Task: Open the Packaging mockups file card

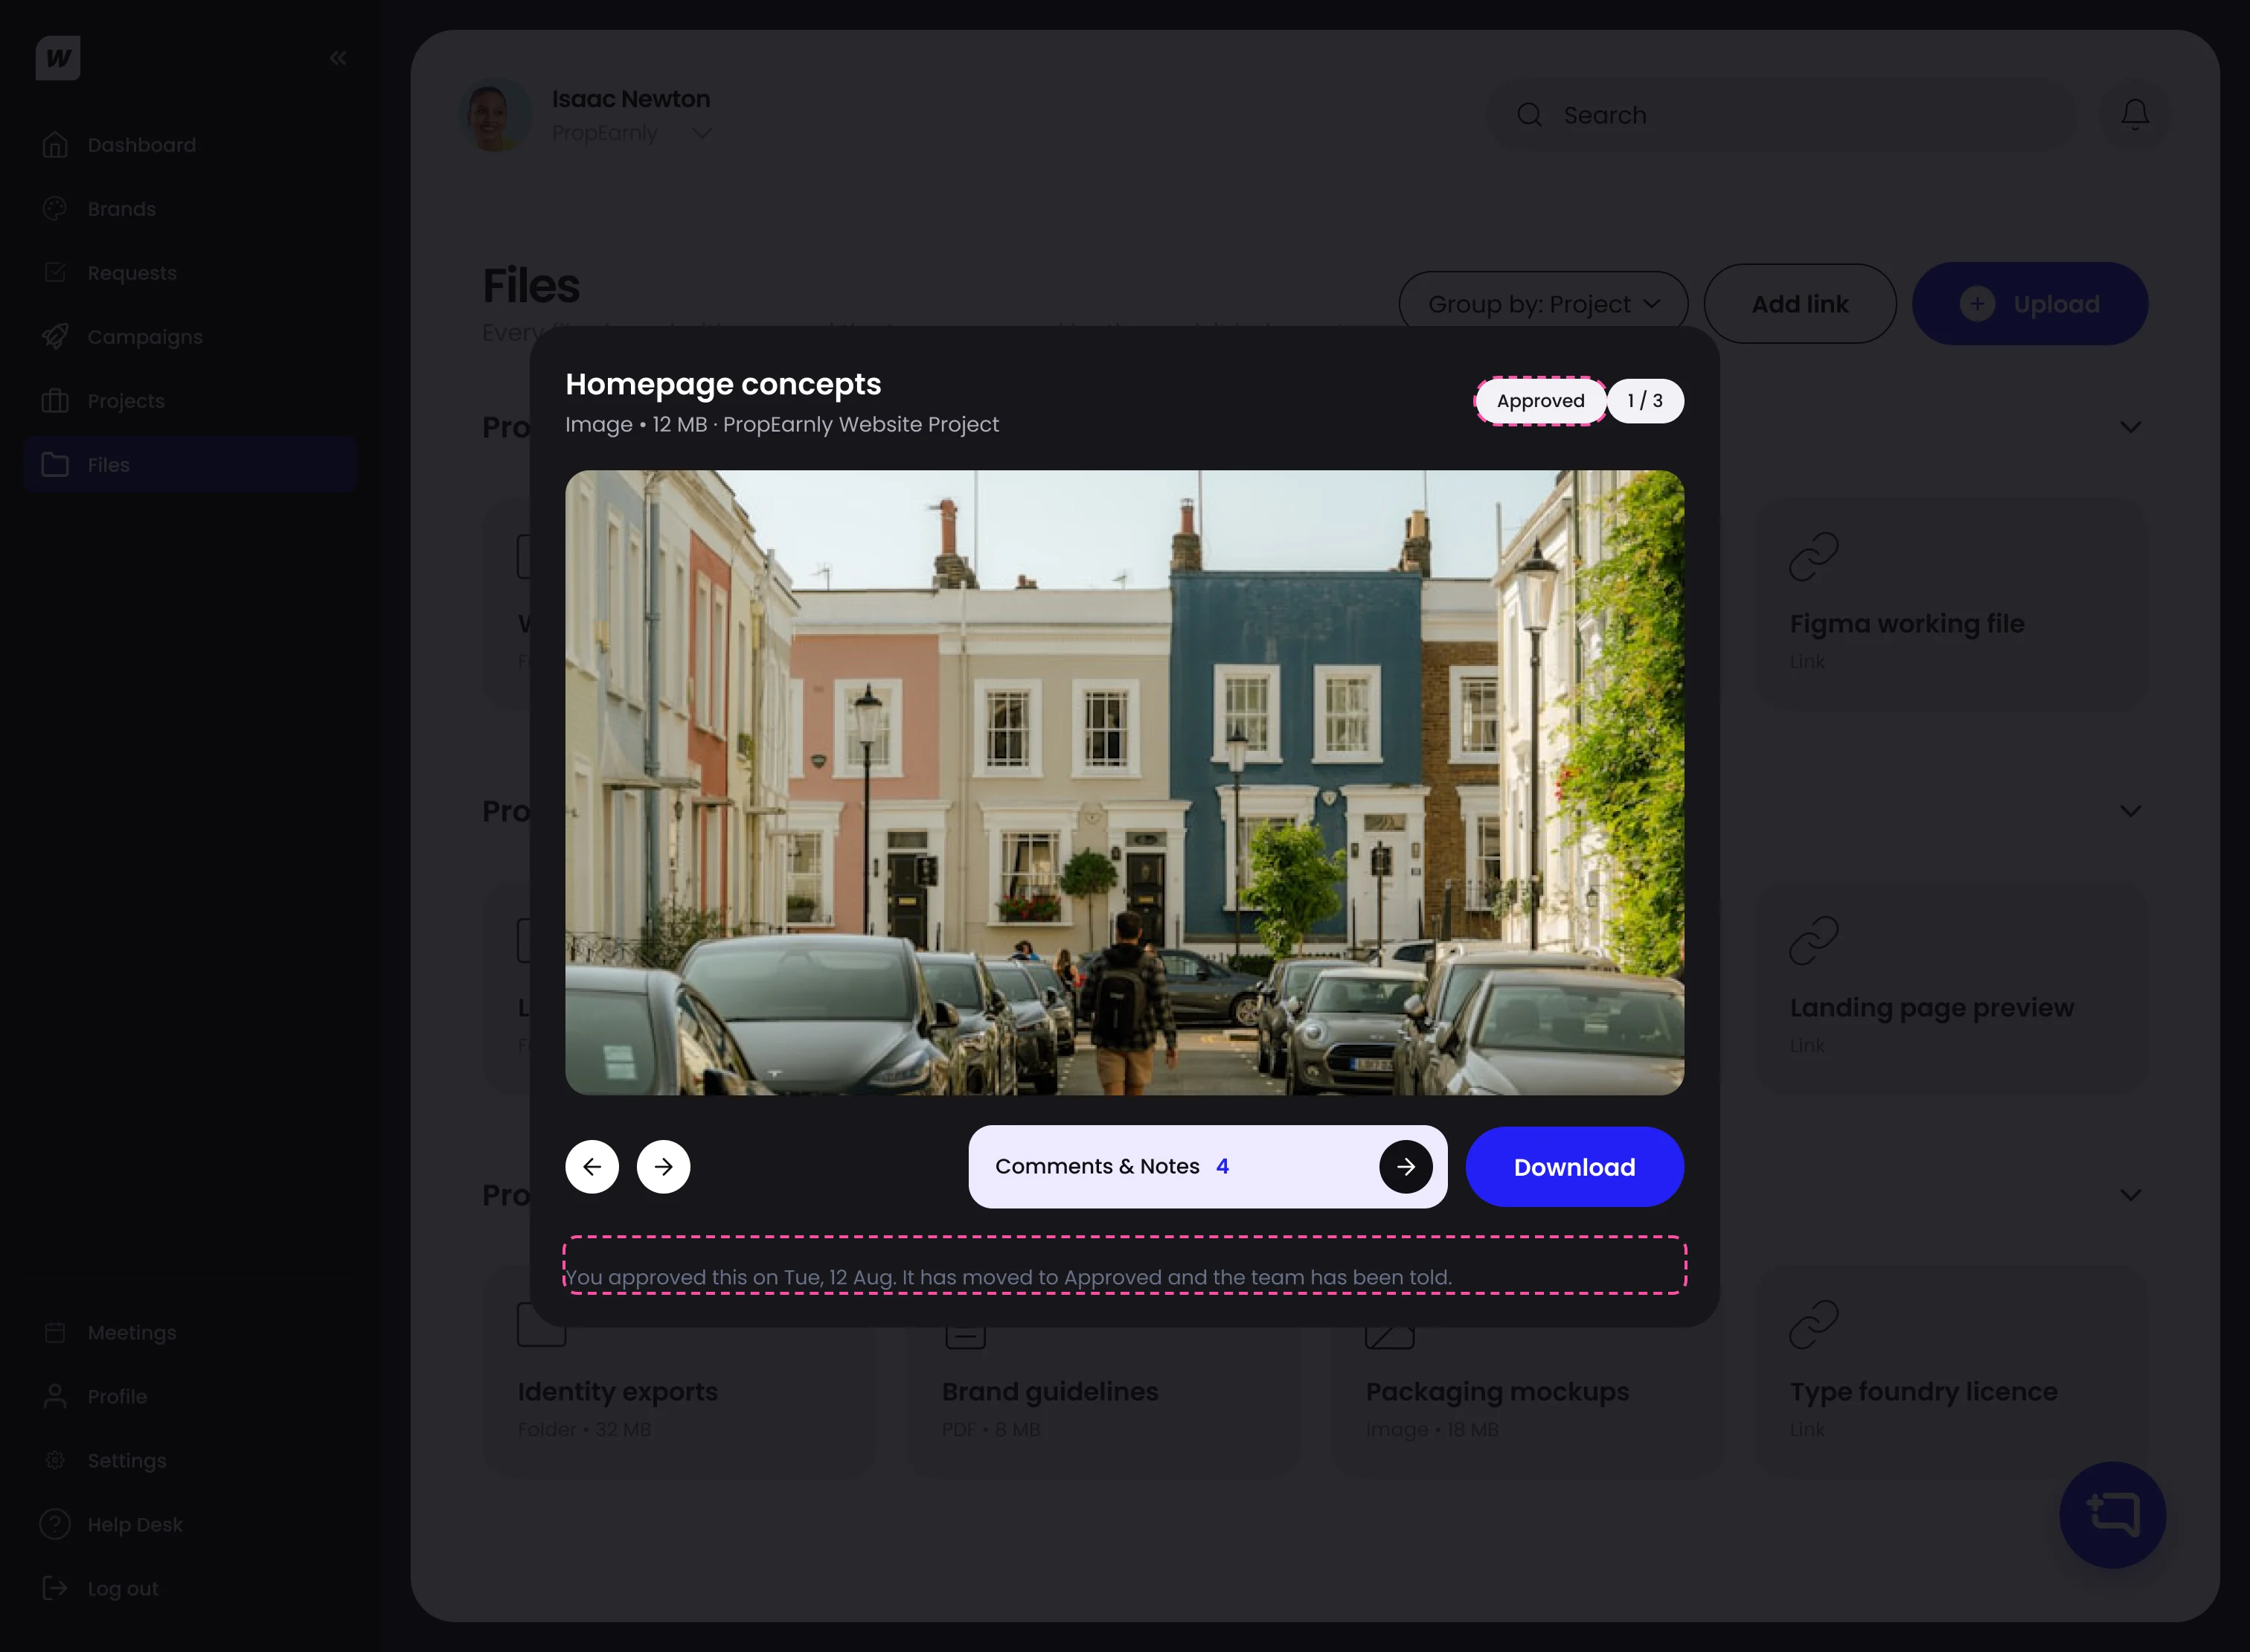Action: (1528, 1403)
